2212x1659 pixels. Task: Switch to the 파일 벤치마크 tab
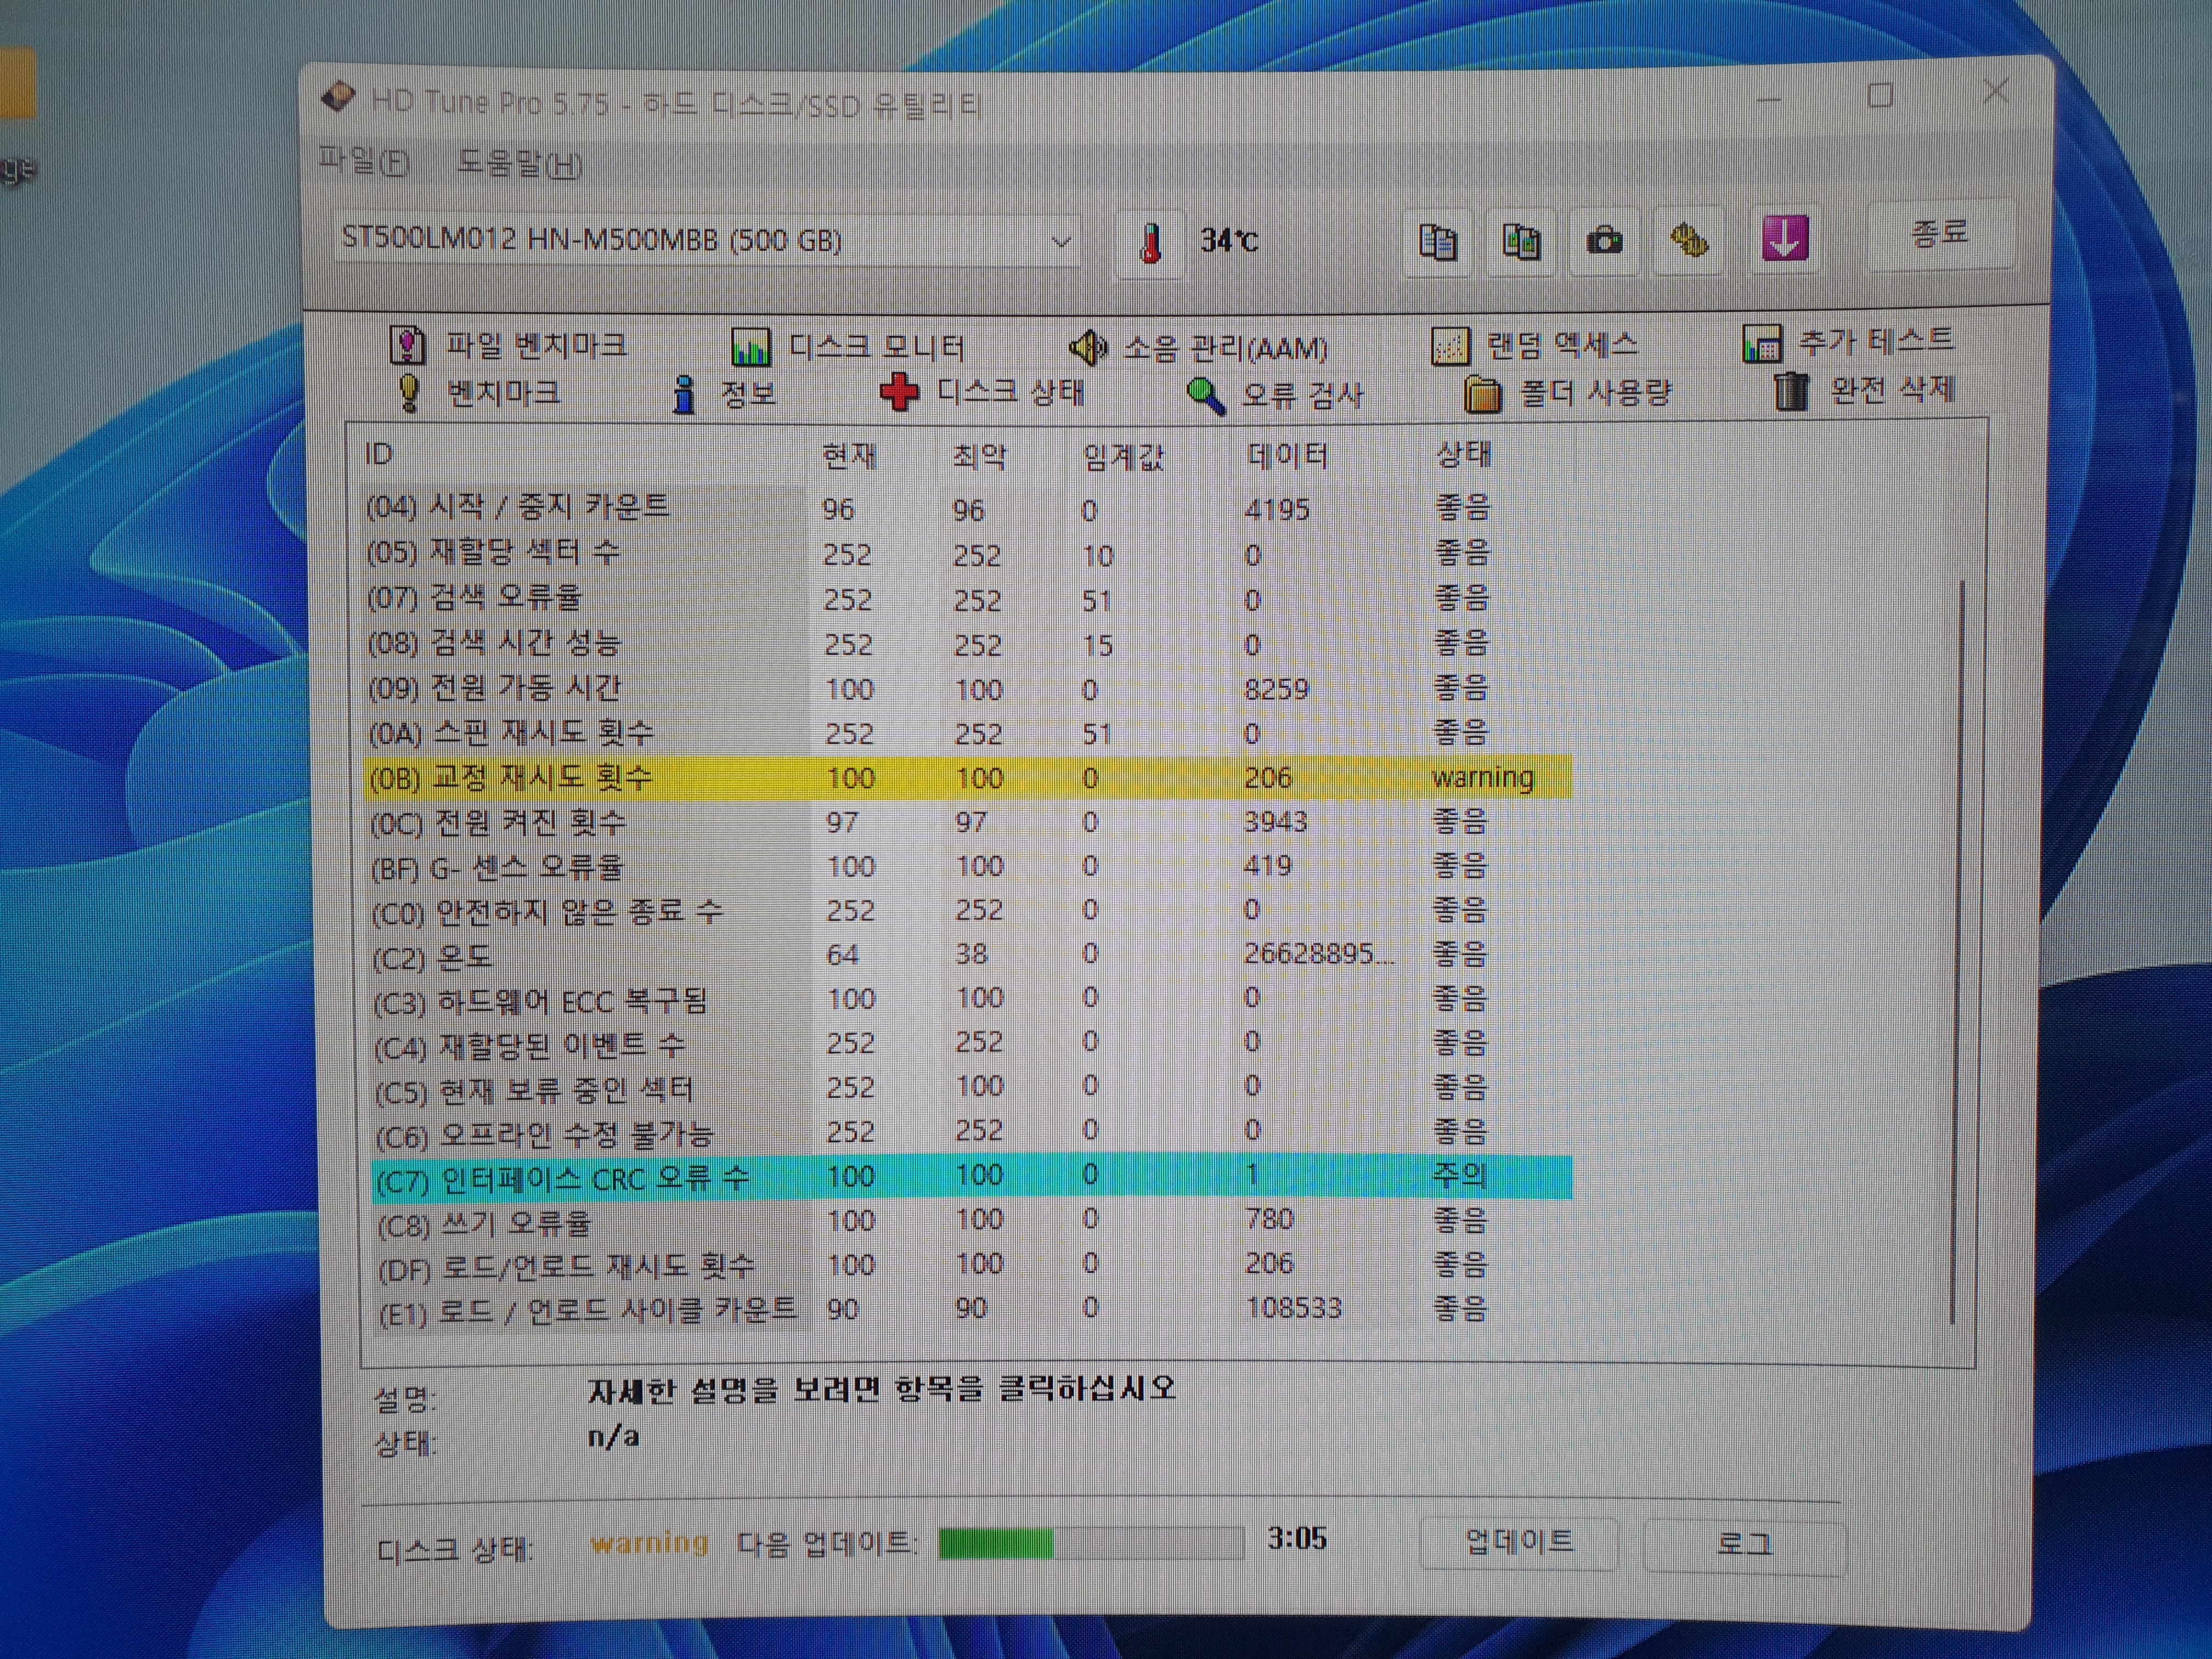pos(508,346)
